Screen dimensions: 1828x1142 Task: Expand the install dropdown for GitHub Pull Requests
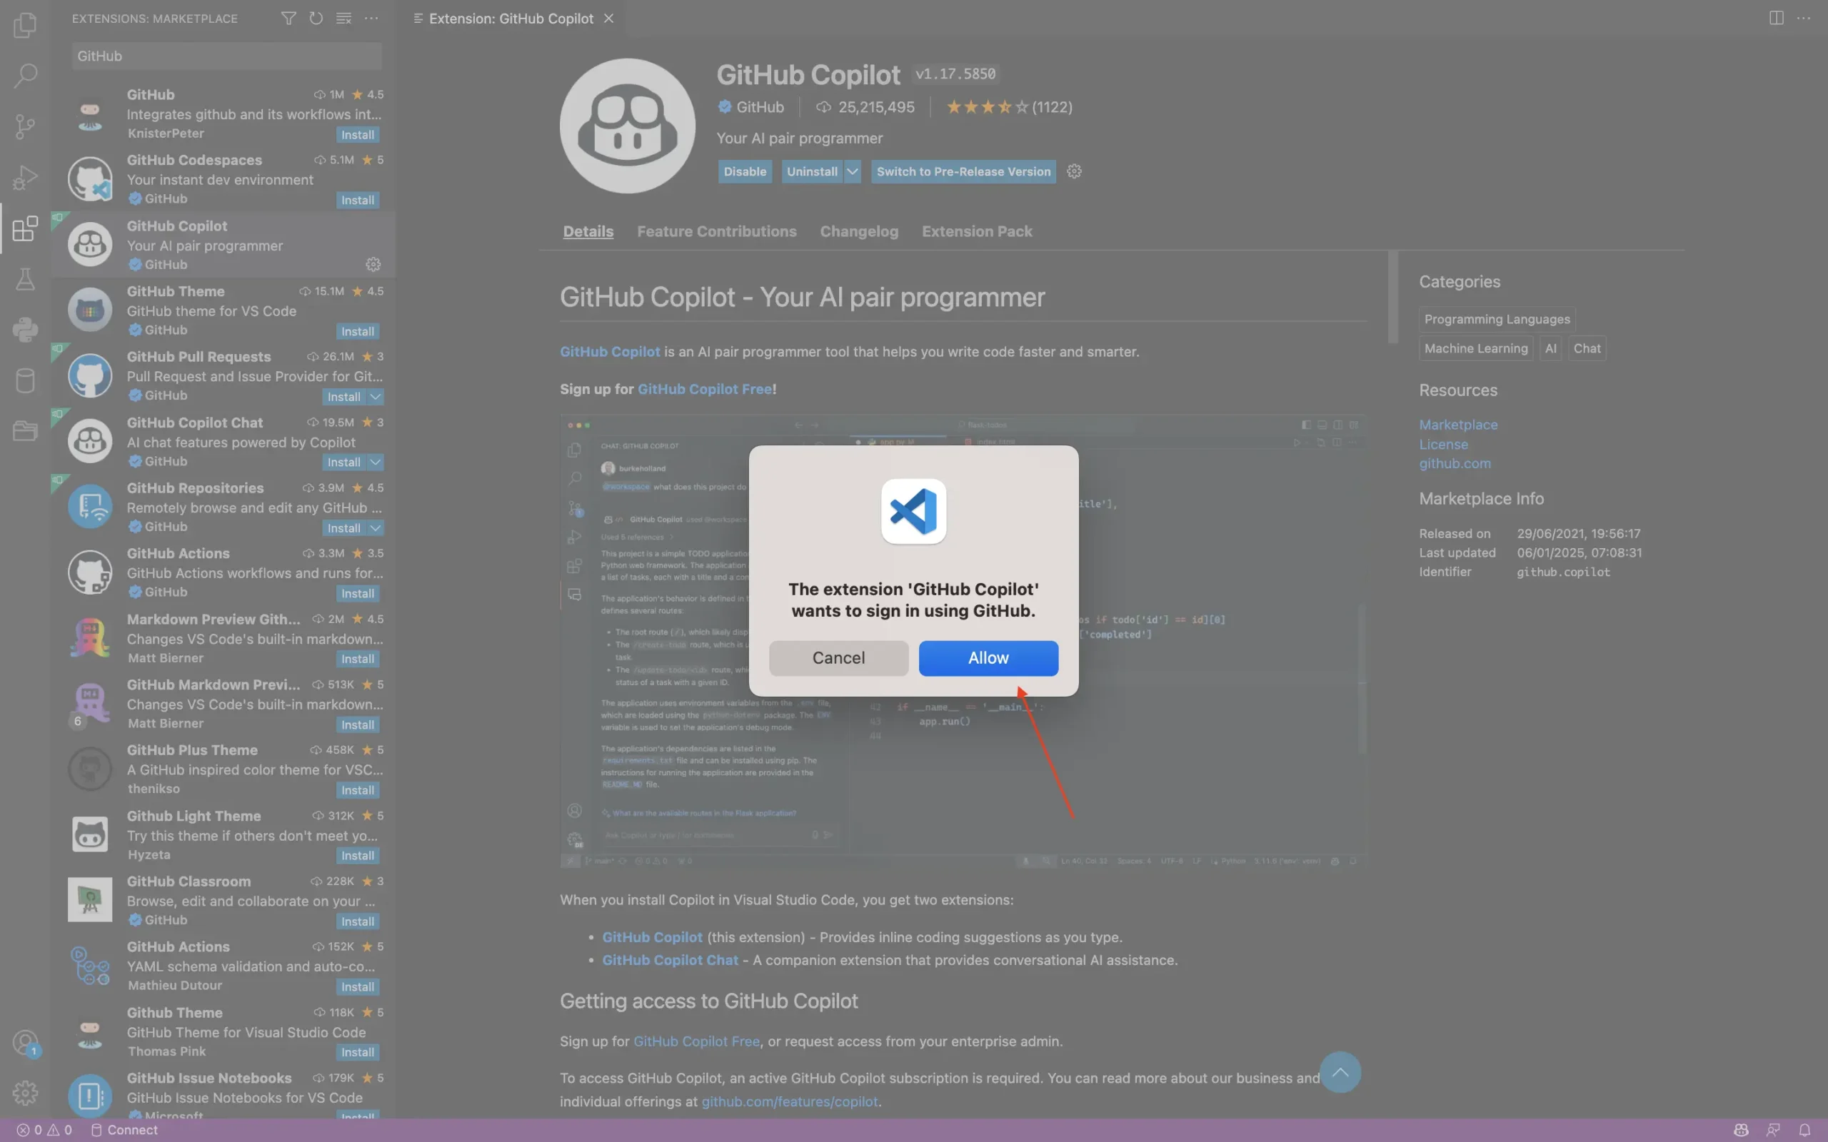click(376, 397)
